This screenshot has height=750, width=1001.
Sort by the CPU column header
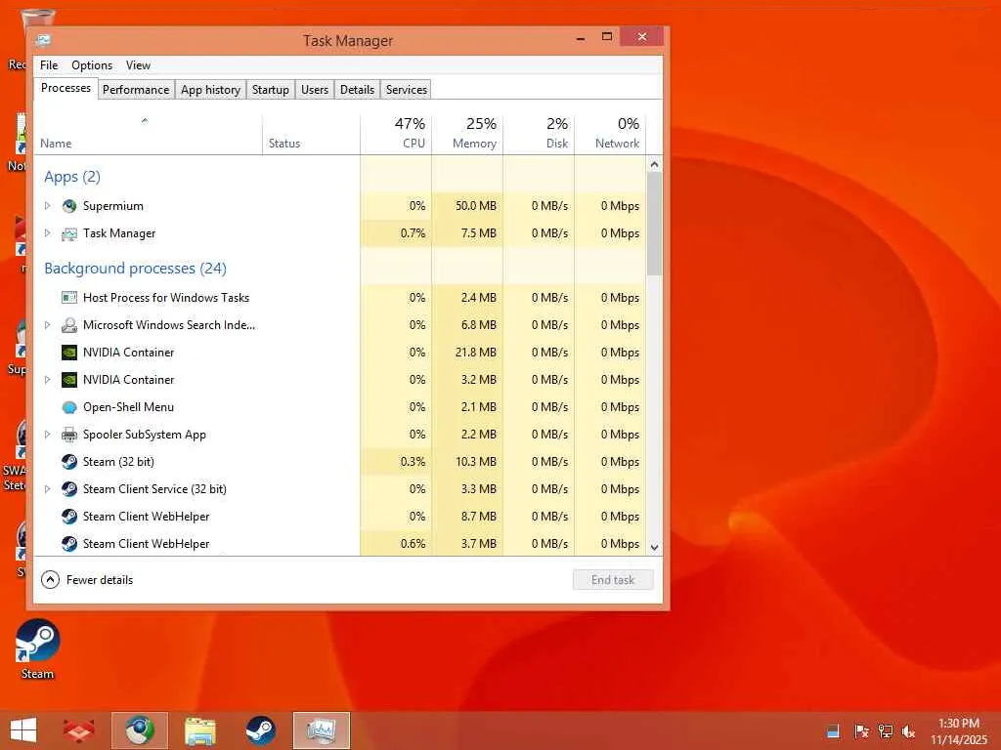click(x=396, y=135)
